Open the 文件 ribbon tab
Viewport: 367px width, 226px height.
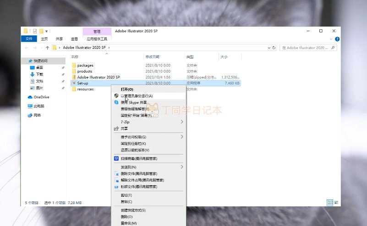(29, 39)
